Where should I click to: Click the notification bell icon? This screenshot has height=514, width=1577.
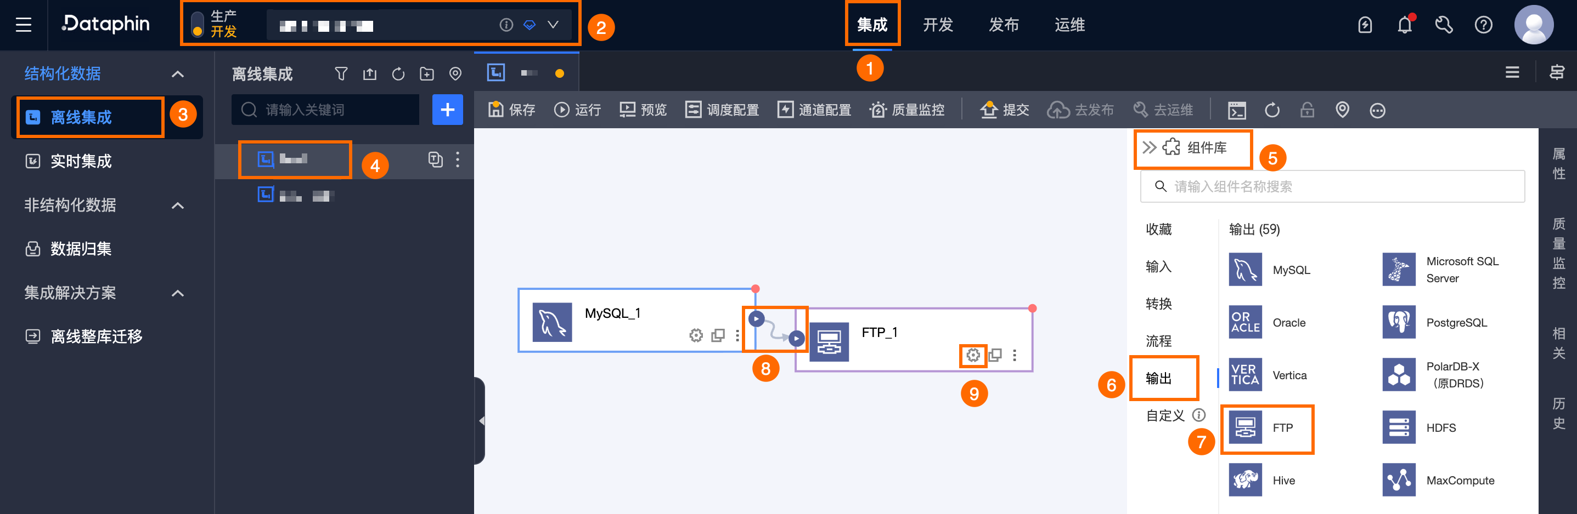click(1404, 25)
